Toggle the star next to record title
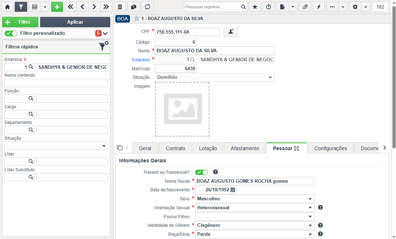Viewport: 396px width, 239px height. click(136, 18)
